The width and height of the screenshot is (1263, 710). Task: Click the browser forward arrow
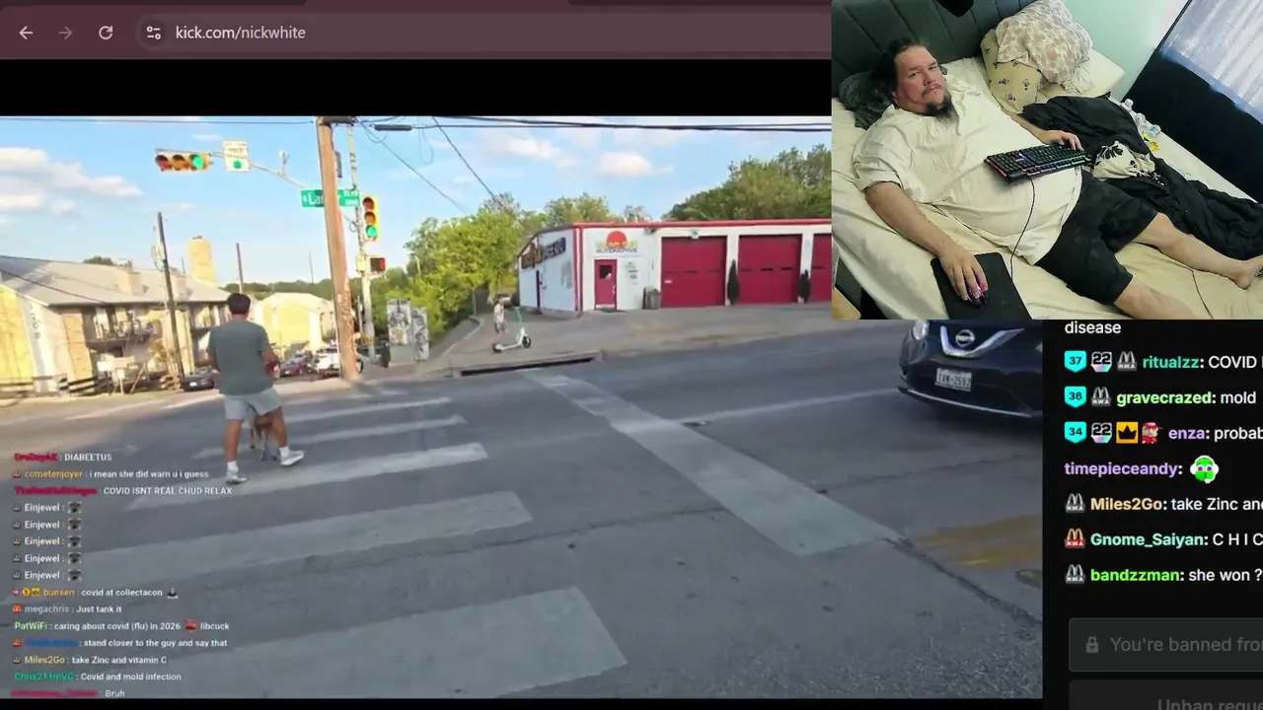click(65, 33)
